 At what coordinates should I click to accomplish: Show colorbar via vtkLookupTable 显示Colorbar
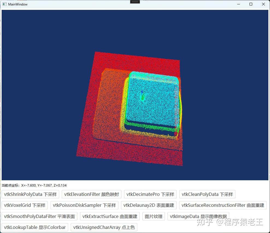(35, 227)
